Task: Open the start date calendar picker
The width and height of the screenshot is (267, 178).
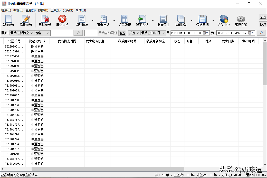Action: point(205,33)
